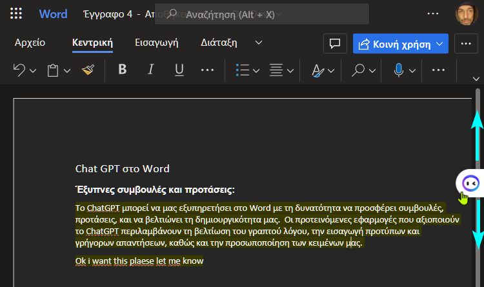Click the document title Έγγραφο 4
Viewport: 484px width, 287px height.
point(108,14)
